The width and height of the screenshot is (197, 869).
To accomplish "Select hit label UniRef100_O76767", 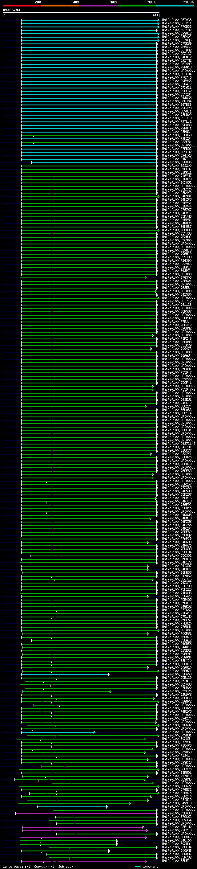I will tap(177, 210).
